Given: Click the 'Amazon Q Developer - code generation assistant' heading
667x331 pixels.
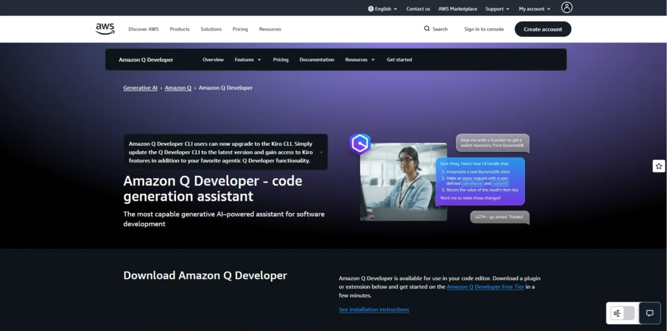Looking at the screenshot, I should pyautogui.click(x=213, y=188).
